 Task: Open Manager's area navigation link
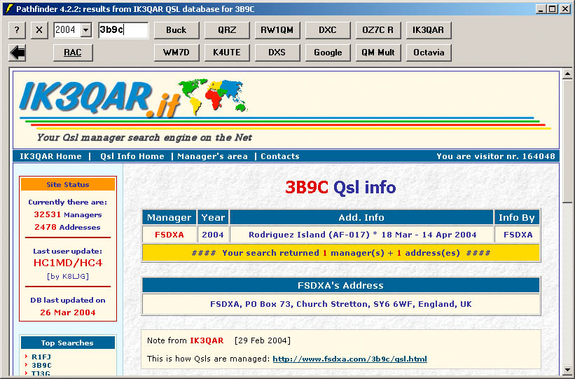point(213,156)
